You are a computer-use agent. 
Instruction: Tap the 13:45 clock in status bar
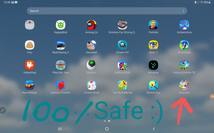[7, 2]
